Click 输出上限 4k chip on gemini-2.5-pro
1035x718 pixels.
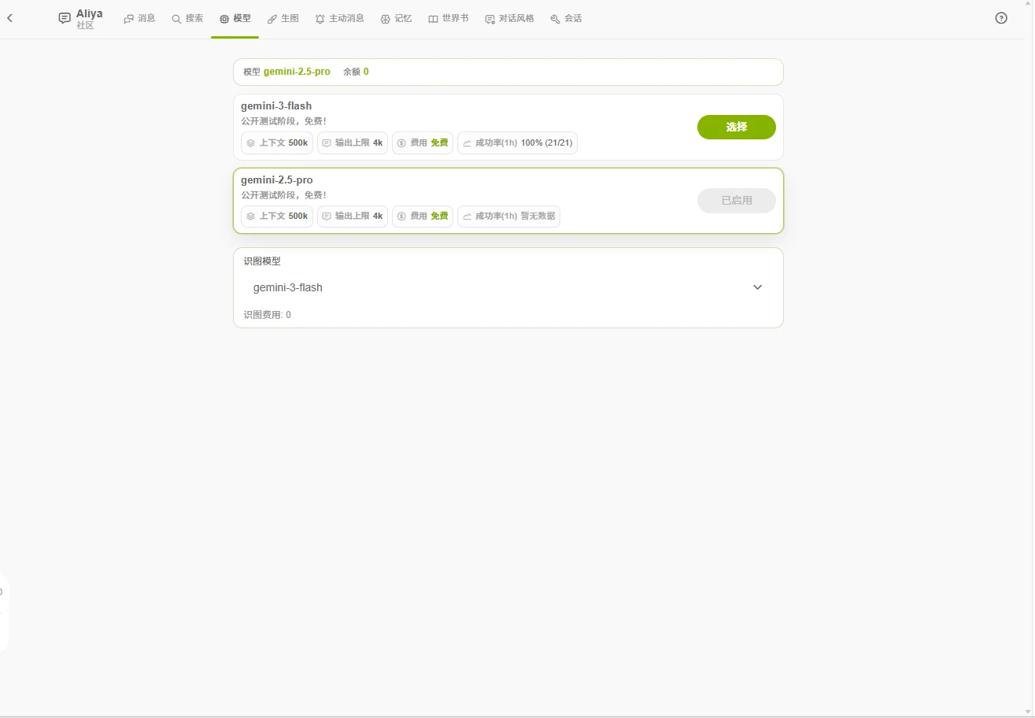353,216
